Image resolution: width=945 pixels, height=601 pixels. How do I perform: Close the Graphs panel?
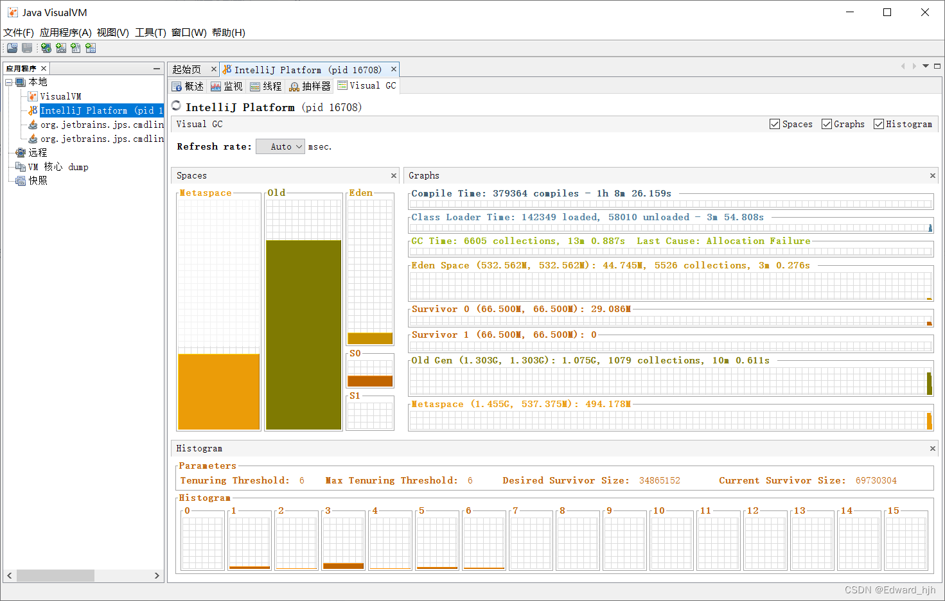point(932,176)
